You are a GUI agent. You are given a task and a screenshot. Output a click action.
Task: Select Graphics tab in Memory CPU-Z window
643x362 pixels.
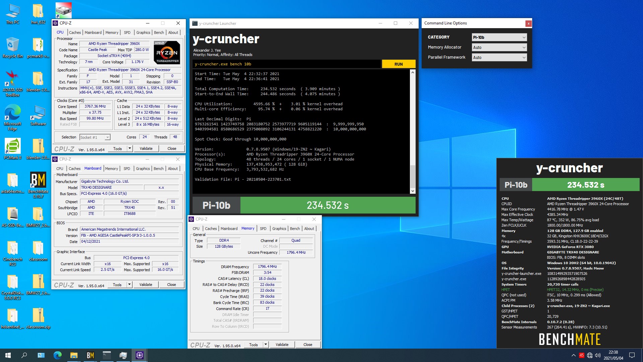click(x=279, y=229)
